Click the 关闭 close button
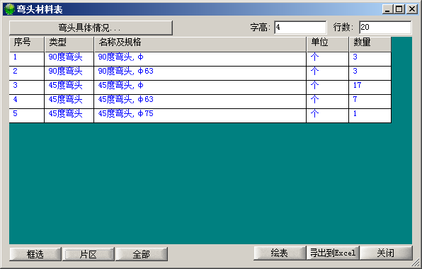 coord(386,253)
